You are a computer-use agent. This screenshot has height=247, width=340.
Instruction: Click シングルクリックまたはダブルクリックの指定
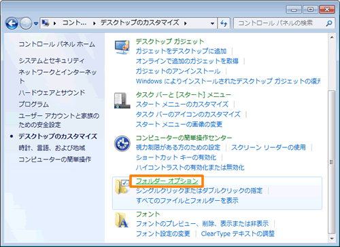click(199, 191)
